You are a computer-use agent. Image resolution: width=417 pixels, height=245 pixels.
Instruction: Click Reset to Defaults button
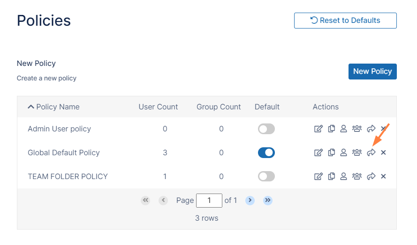click(345, 21)
